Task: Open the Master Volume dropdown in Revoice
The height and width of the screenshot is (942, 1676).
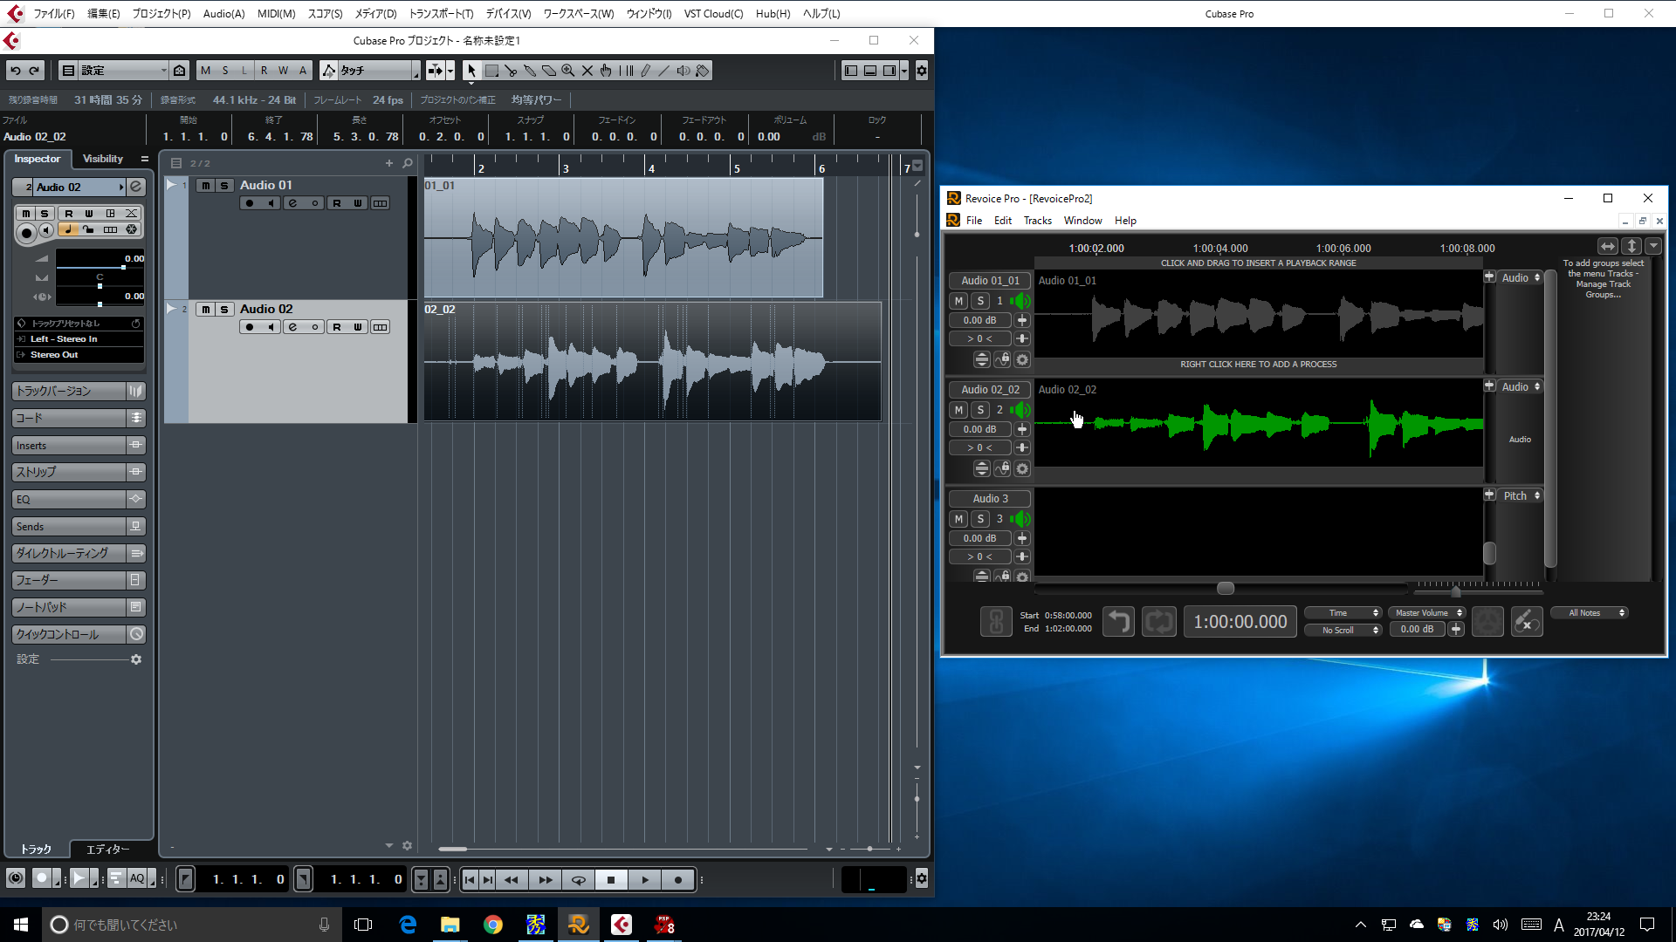Action: click(1428, 613)
